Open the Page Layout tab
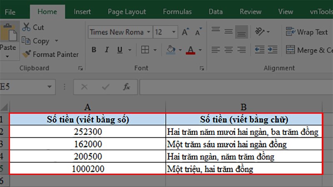Image resolution: width=333 pixels, height=187 pixels. [x=127, y=12]
